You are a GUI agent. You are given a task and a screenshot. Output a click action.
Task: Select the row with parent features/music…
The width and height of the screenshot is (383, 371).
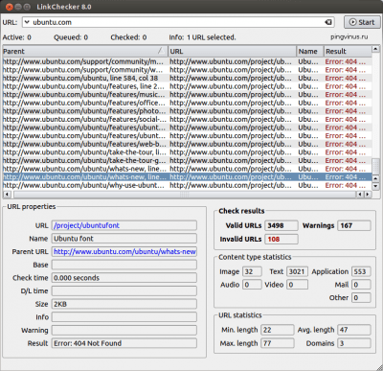187,95
